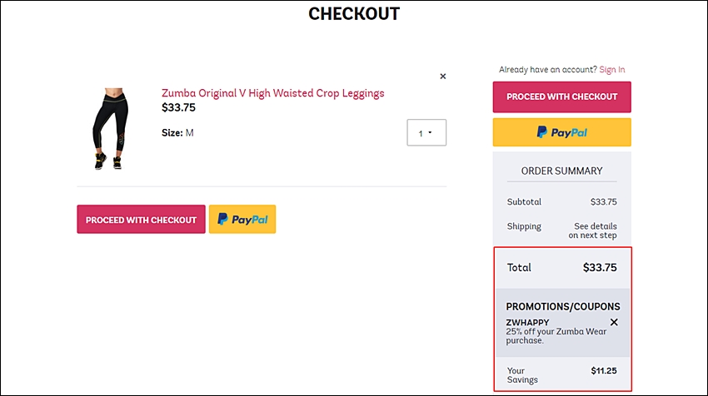
Task: Click the Order Summary heading
Action: tap(561, 171)
